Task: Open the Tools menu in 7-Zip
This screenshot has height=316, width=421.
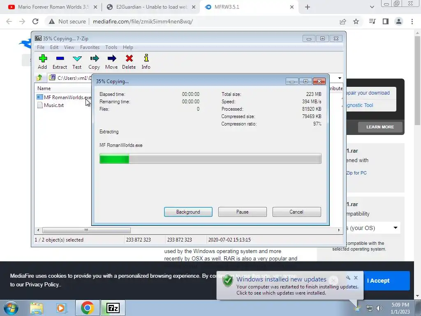Action: point(111,47)
